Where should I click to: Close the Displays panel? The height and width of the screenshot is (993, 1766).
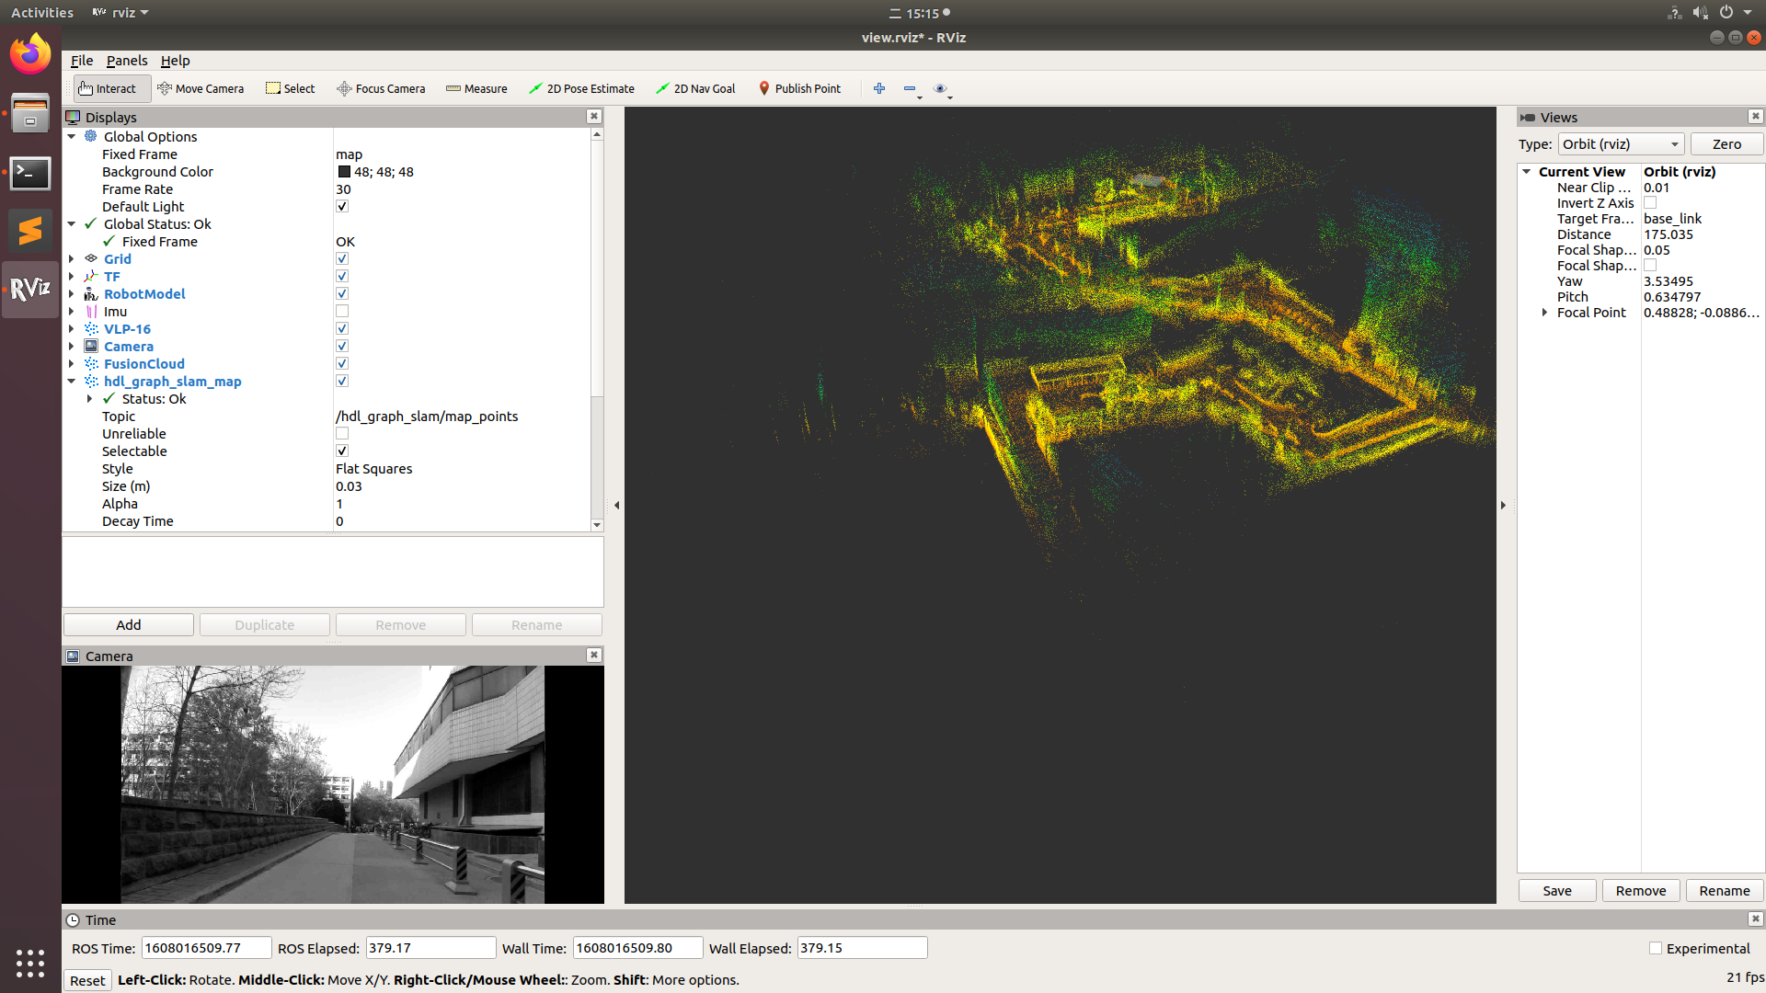tap(594, 116)
